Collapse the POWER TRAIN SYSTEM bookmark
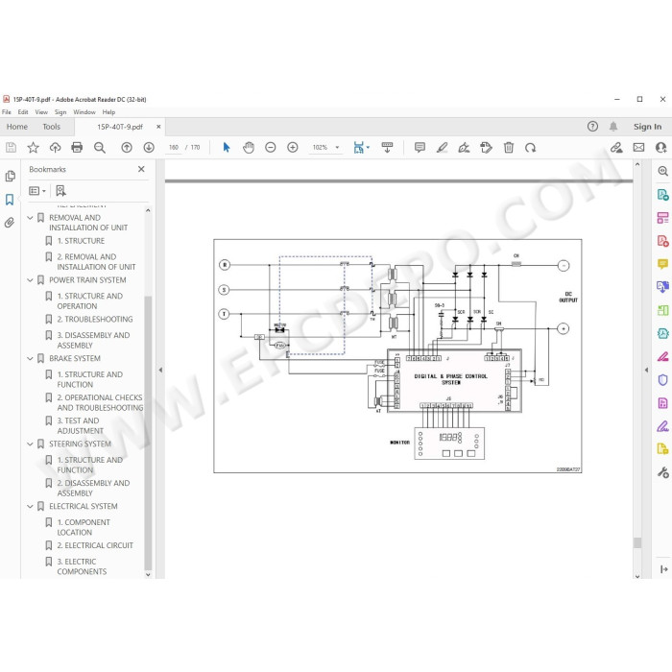 [x=30, y=280]
